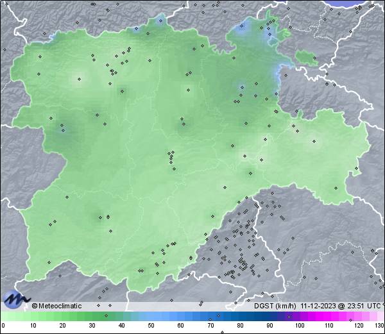Click the small isolated green enclave region
Viewport: 385px width, 334px height.
(306, 58)
